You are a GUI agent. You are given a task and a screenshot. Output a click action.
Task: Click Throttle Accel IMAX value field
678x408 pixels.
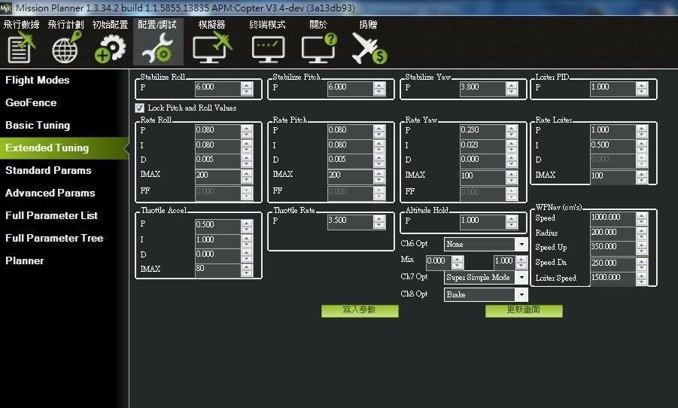pyautogui.click(x=217, y=269)
